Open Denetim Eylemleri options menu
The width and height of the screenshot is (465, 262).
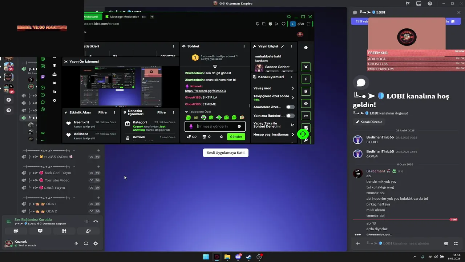[x=173, y=112]
